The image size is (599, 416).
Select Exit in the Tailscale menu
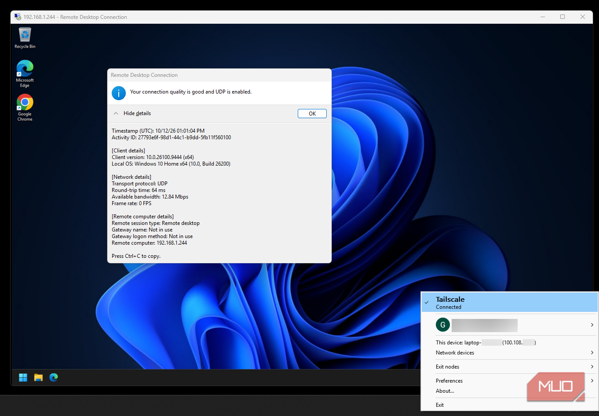point(440,405)
